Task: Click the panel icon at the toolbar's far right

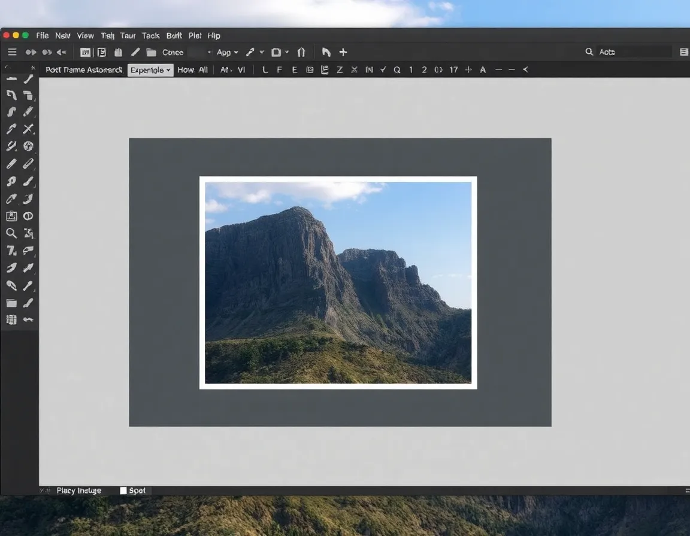Action: tap(684, 52)
